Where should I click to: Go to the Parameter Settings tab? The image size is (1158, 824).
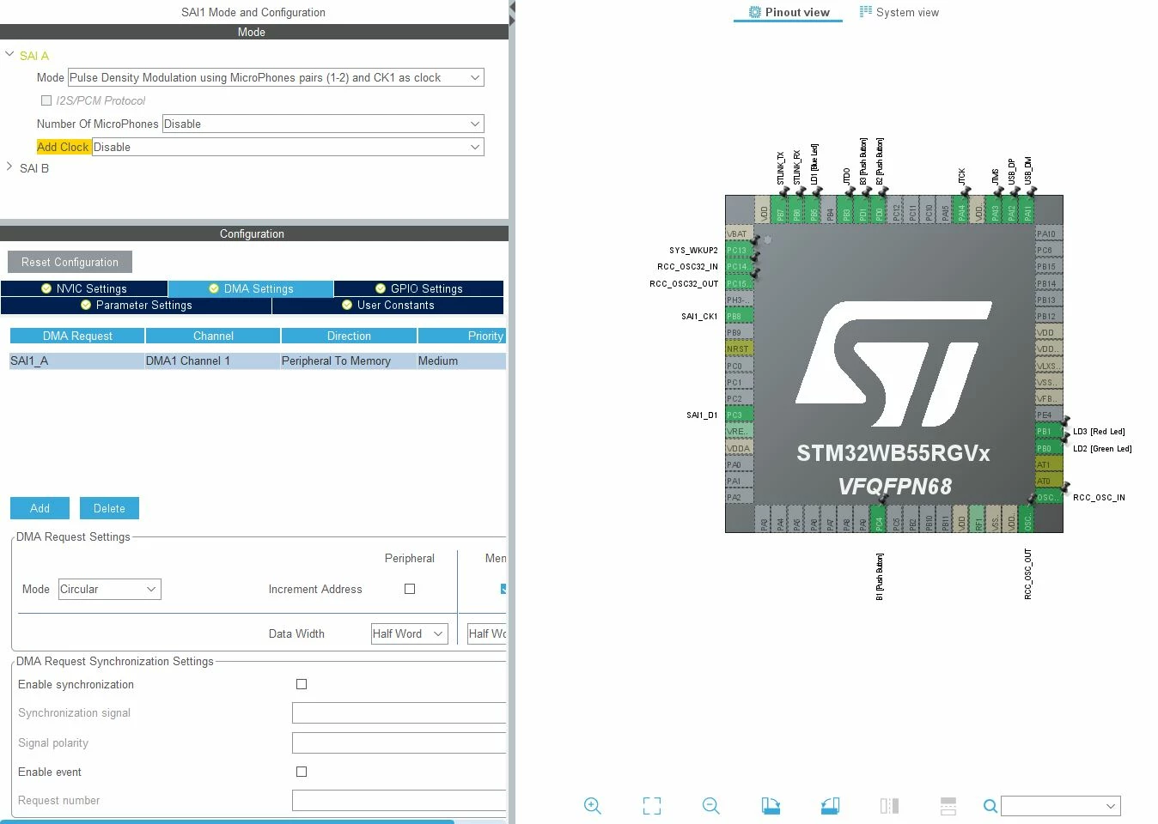137,305
